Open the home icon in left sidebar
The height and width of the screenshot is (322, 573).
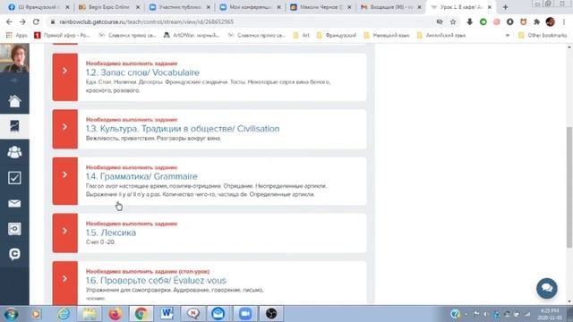pos(14,101)
